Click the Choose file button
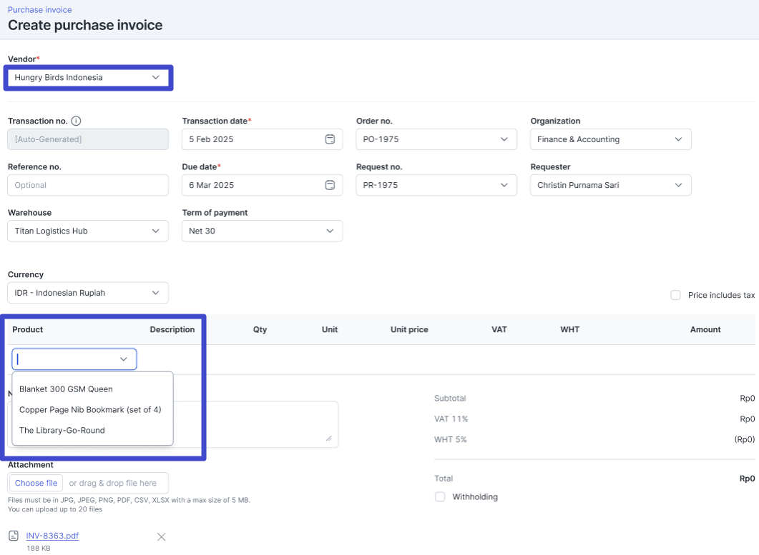 click(36, 483)
